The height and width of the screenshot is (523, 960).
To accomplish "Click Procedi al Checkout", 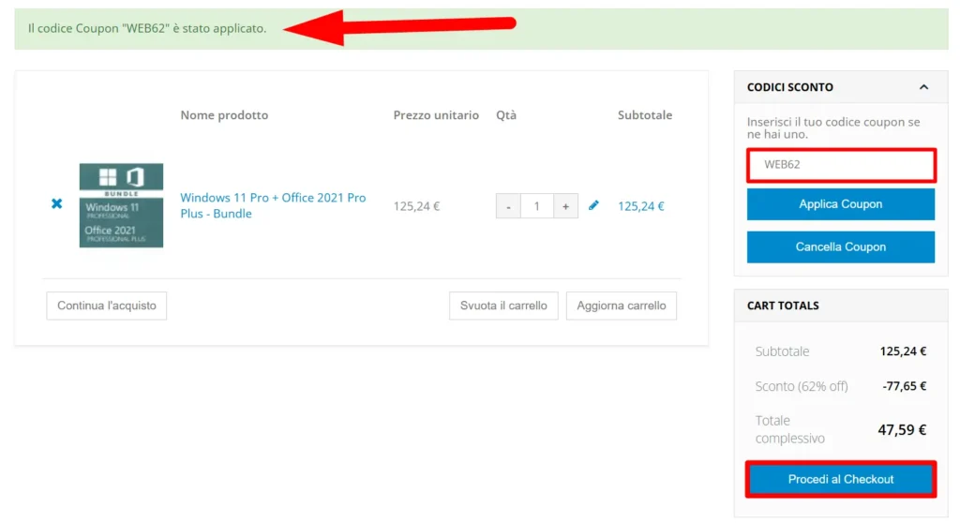I will [841, 479].
